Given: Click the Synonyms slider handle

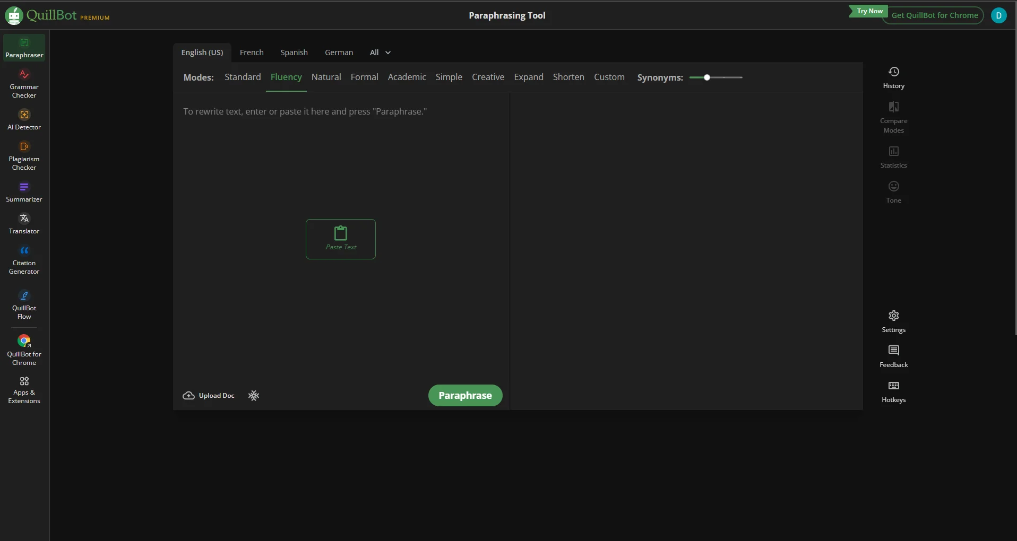Looking at the screenshot, I should click(x=707, y=77).
